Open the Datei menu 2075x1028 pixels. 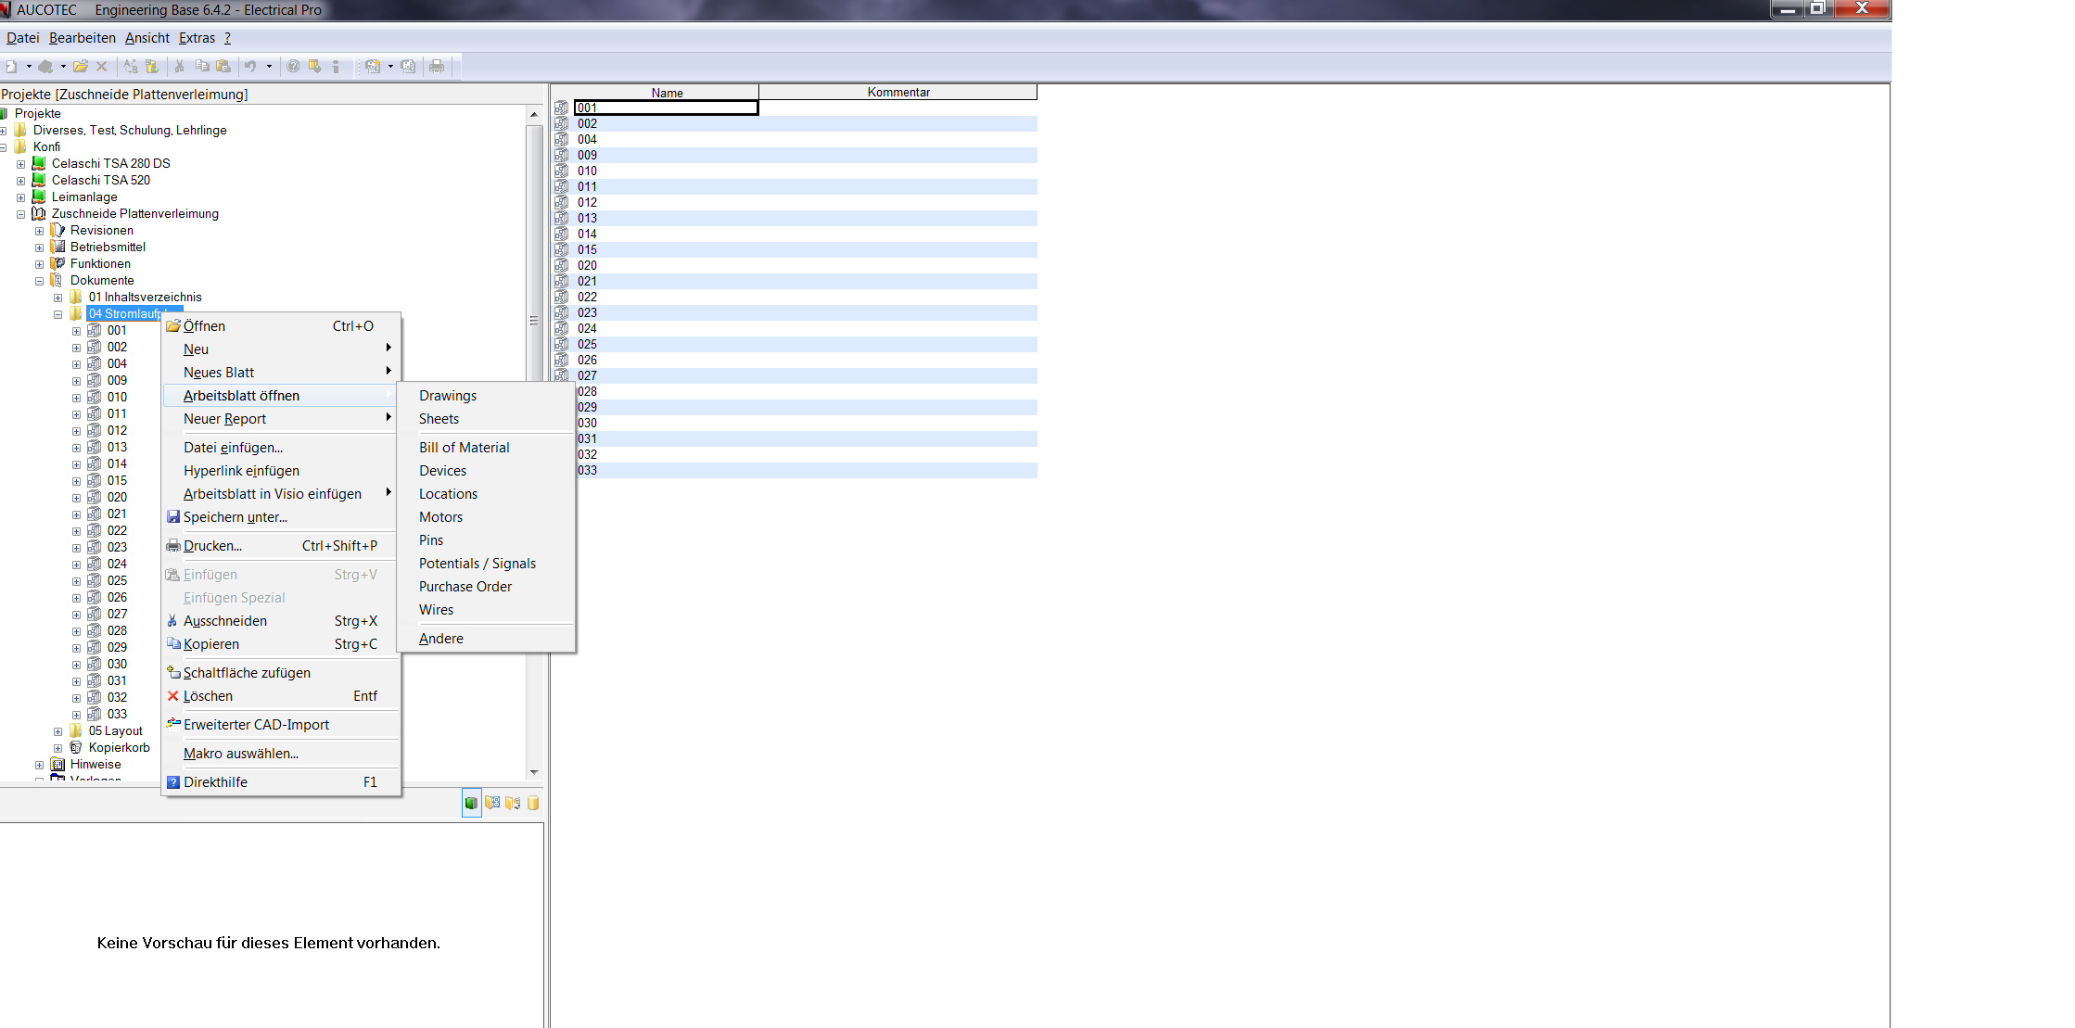pos(23,38)
